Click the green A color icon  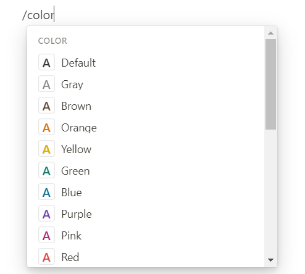46,170
